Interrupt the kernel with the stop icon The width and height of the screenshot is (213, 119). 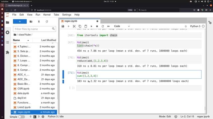[97, 26]
